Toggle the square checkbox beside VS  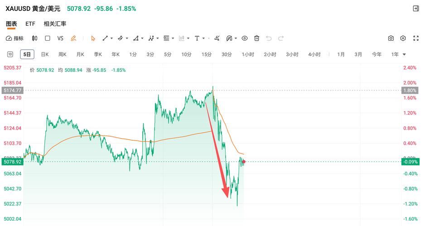pyautogui.click(x=48, y=38)
